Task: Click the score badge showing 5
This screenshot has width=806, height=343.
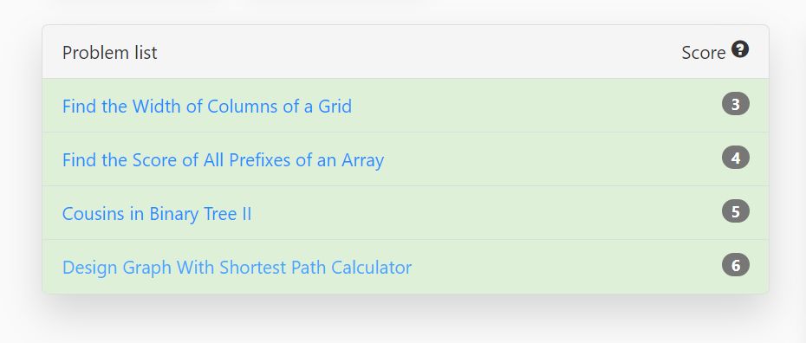Action: [736, 211]
